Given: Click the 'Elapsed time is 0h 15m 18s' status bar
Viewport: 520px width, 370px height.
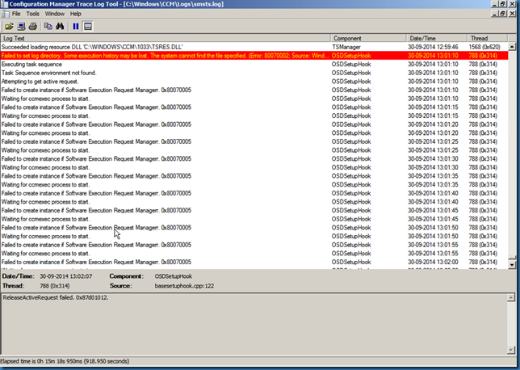Looking at the screenshot, I should point(65,361).
